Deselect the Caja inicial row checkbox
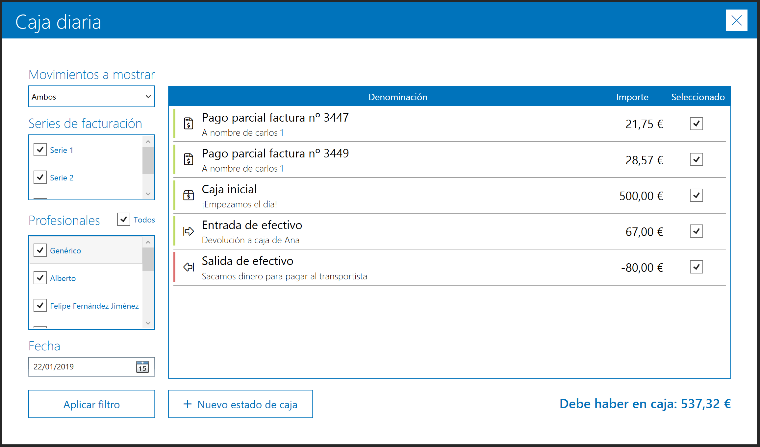The width and height of the screenshot is (760, 447). coord(696,195)
